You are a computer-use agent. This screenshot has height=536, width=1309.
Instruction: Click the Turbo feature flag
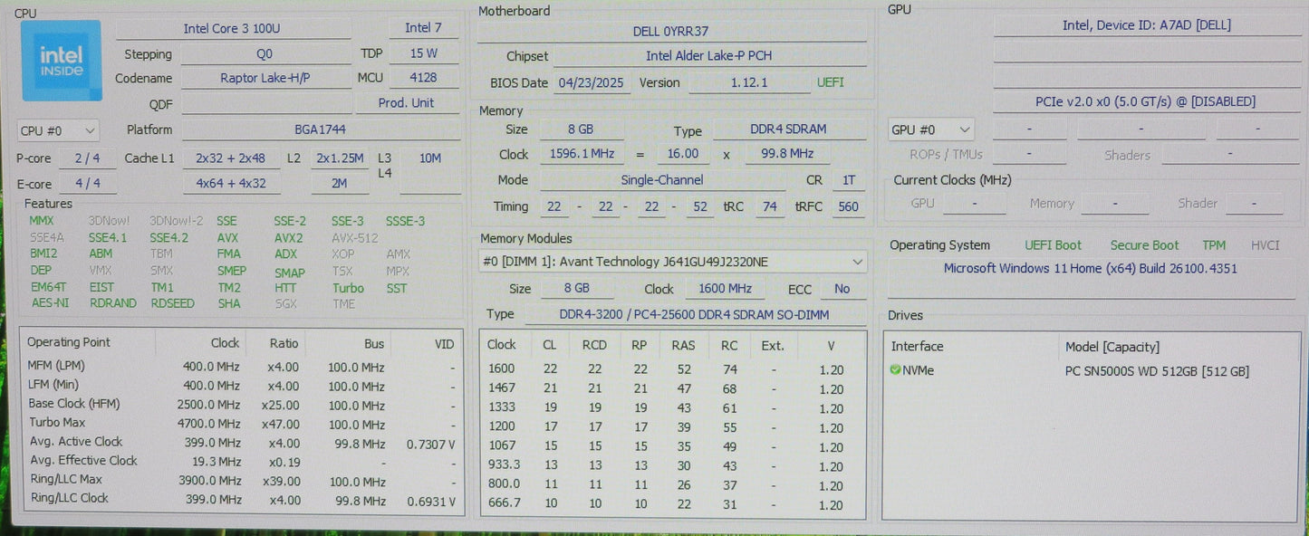[348, 288]
